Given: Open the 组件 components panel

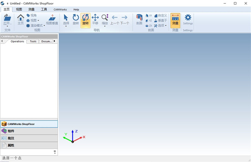Looking at the screenshot, I should click(29, 131).
